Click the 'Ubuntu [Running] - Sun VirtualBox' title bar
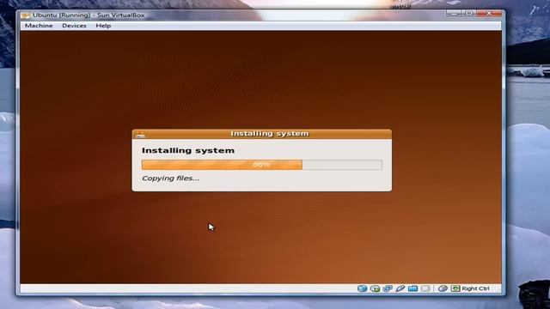 [x=260, y=15]
